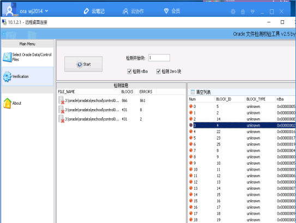The width and height of the screenshot is (296, 223).
Task: Click database icon for file with 861 errors
Action: click(x=62, y=100)
